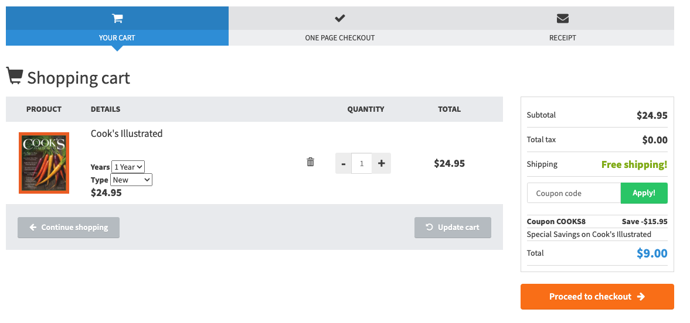Decrease quantity with the minus button
The image size is (690, 323).
pos(344,163)
